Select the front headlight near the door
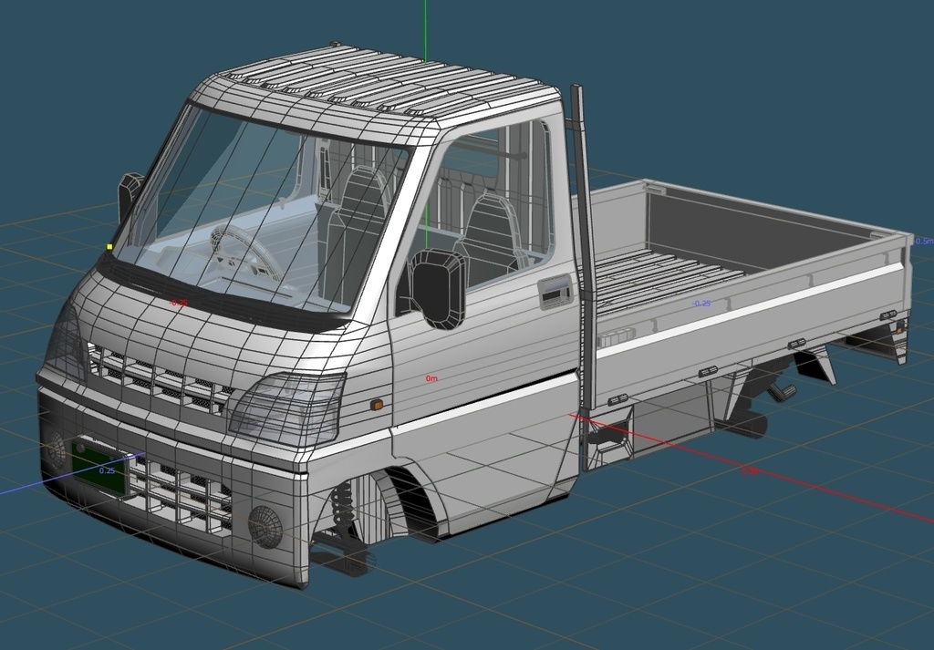This screenshot has height=650, width=934. tap(287, 409)
